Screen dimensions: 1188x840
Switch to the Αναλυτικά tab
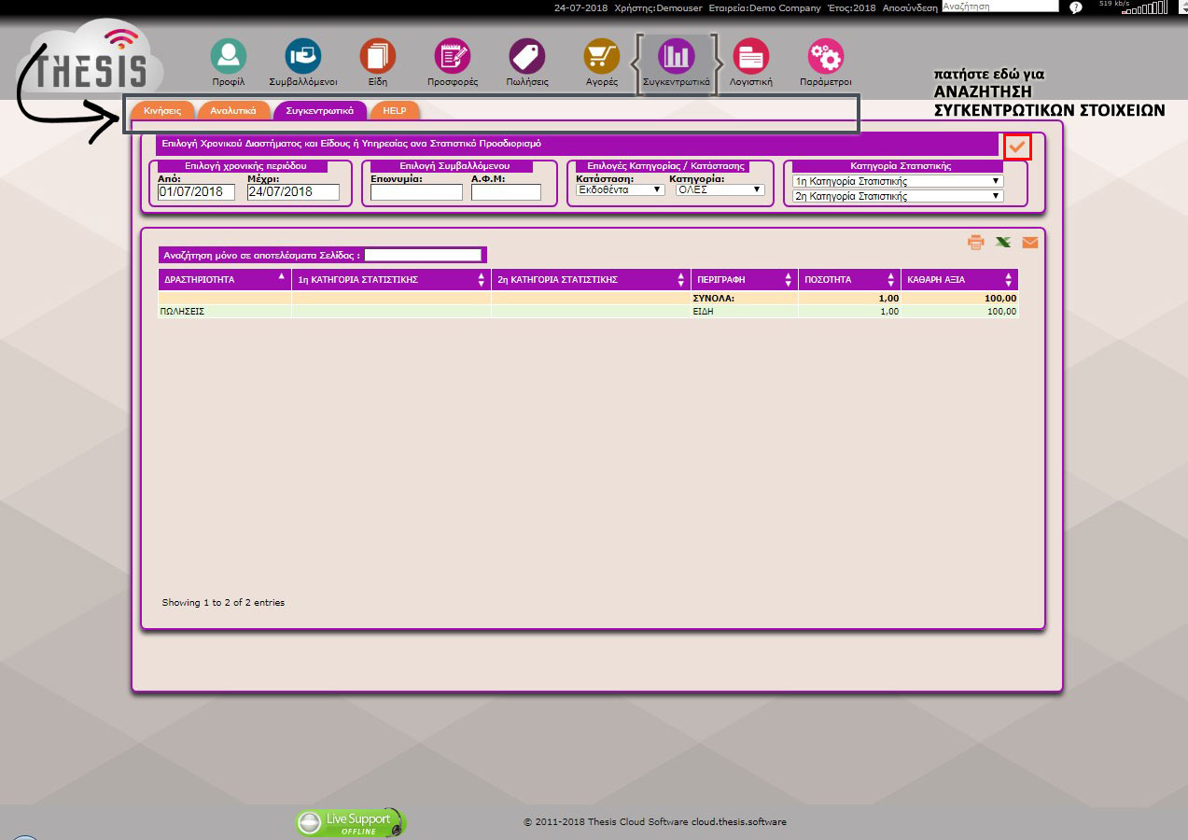[x=233, y=110]
